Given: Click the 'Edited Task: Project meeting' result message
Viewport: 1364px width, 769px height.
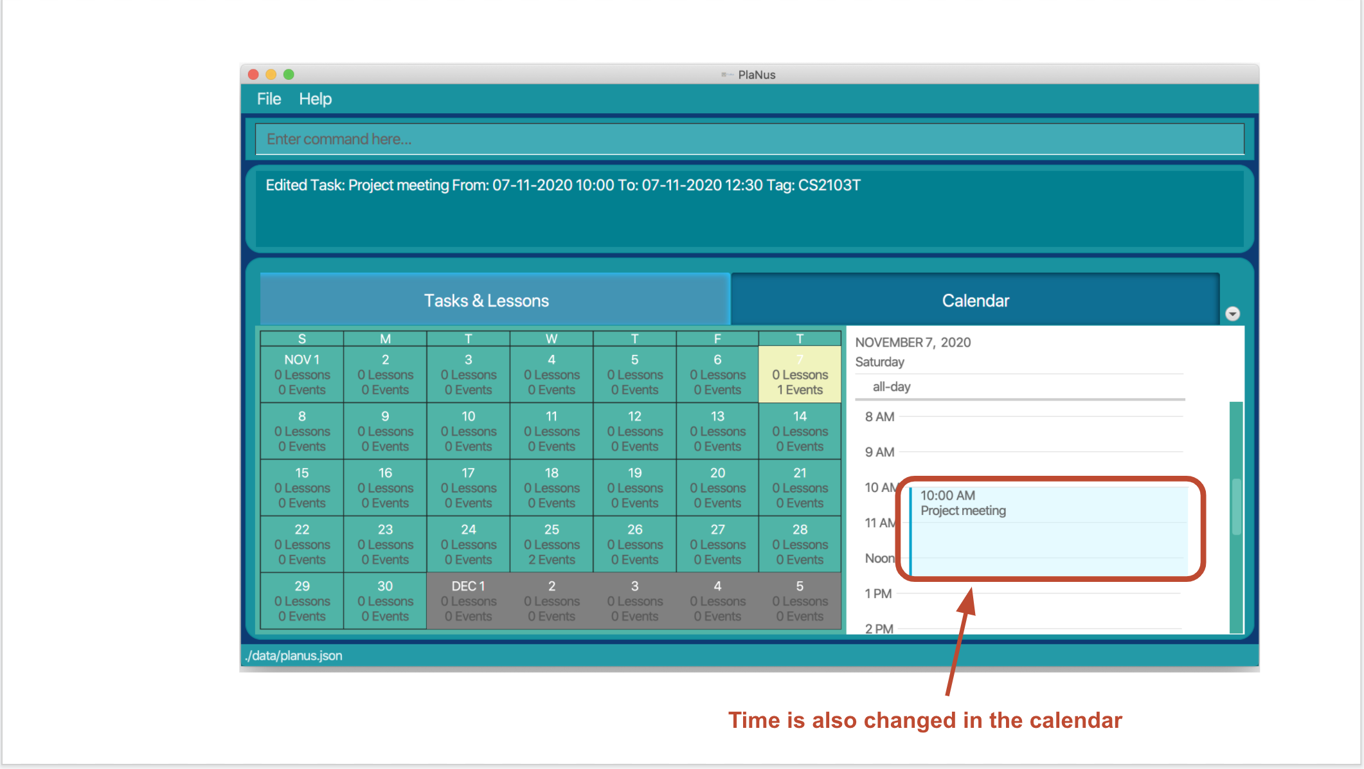Looking at the screenshot, I should click(562, 185).
